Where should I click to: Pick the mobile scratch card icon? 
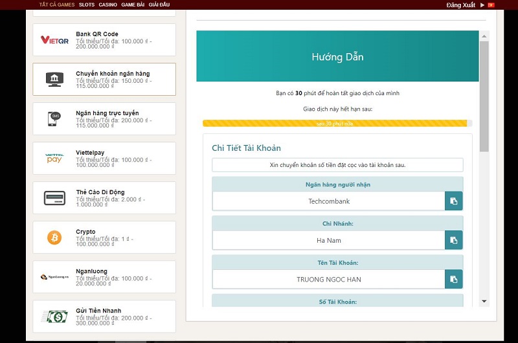[54, 198]
